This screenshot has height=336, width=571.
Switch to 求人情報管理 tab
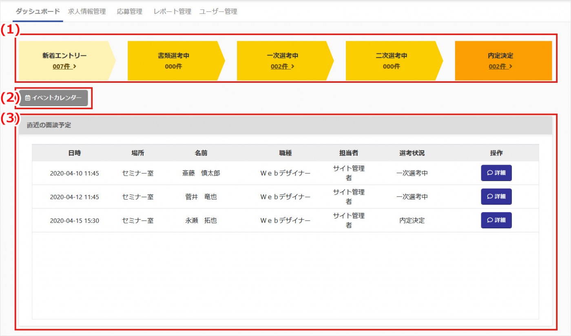pos(87,11)
